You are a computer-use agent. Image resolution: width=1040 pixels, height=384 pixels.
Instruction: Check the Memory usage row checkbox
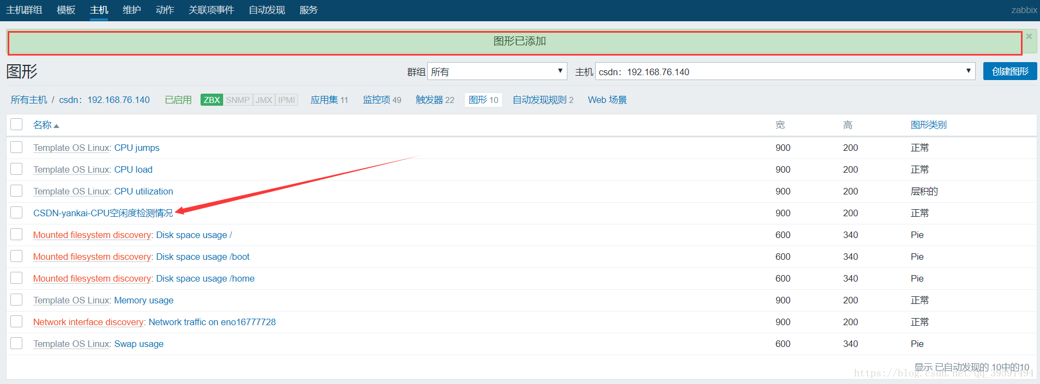[x=16, y=300]
